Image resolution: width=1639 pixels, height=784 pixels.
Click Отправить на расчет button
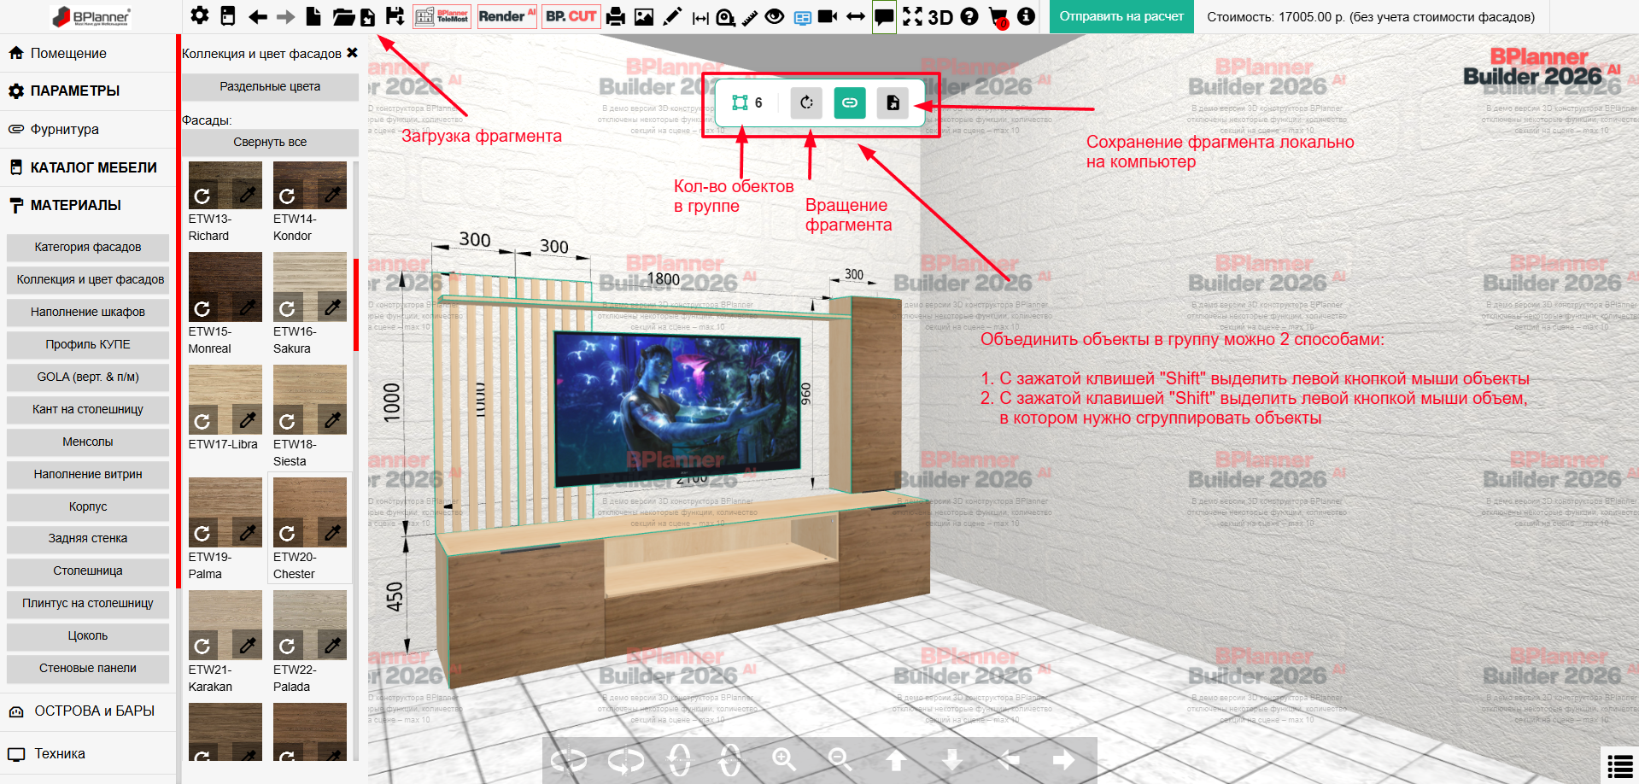tap(1121, 16)
